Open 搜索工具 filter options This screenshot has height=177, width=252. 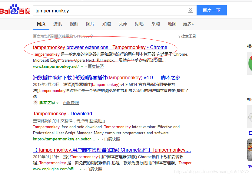pos(187,36)
